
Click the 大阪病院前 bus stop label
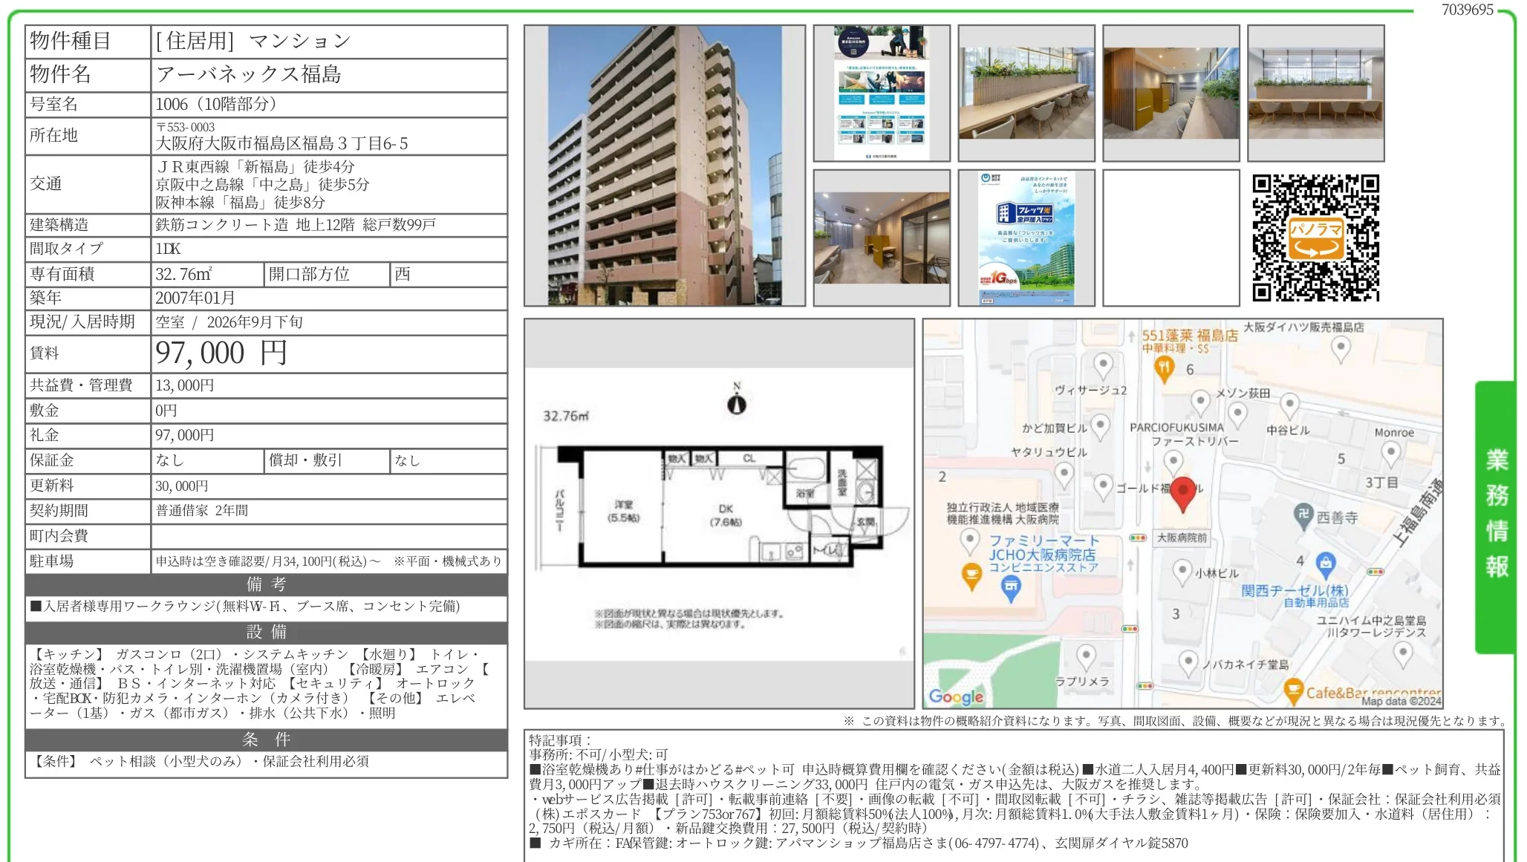click(x=1182, y=538)
